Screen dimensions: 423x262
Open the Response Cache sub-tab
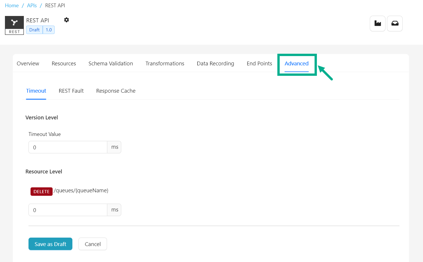[116, 91]
